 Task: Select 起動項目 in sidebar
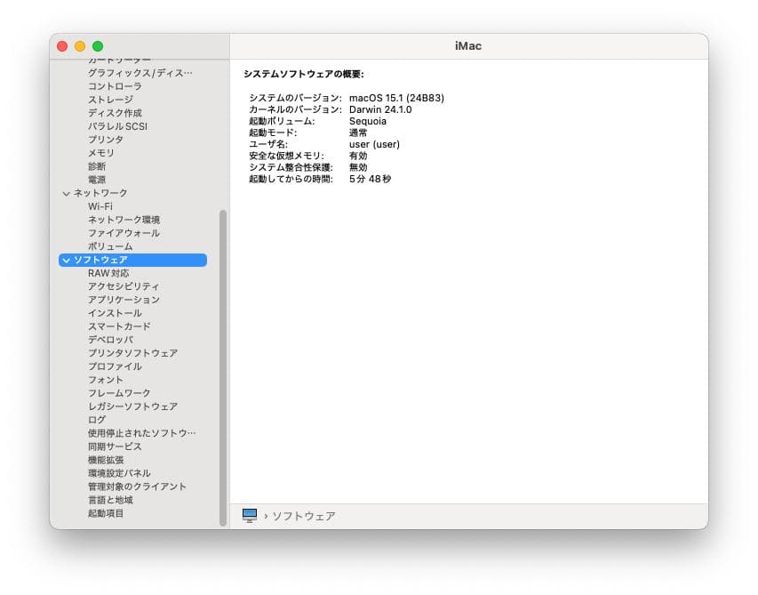click(x=106, y=513)
